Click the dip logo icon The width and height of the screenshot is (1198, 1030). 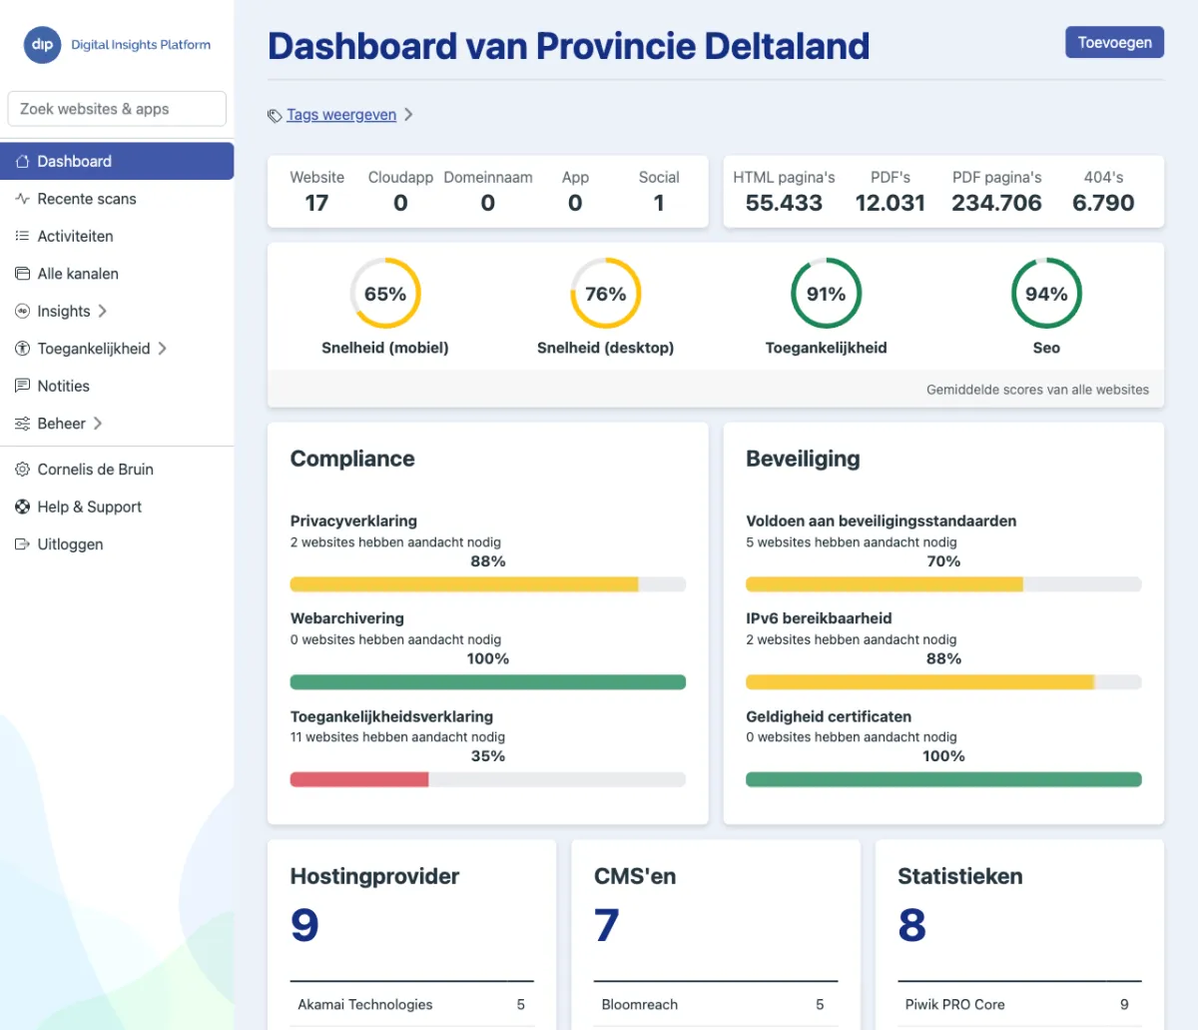(42, 45)
